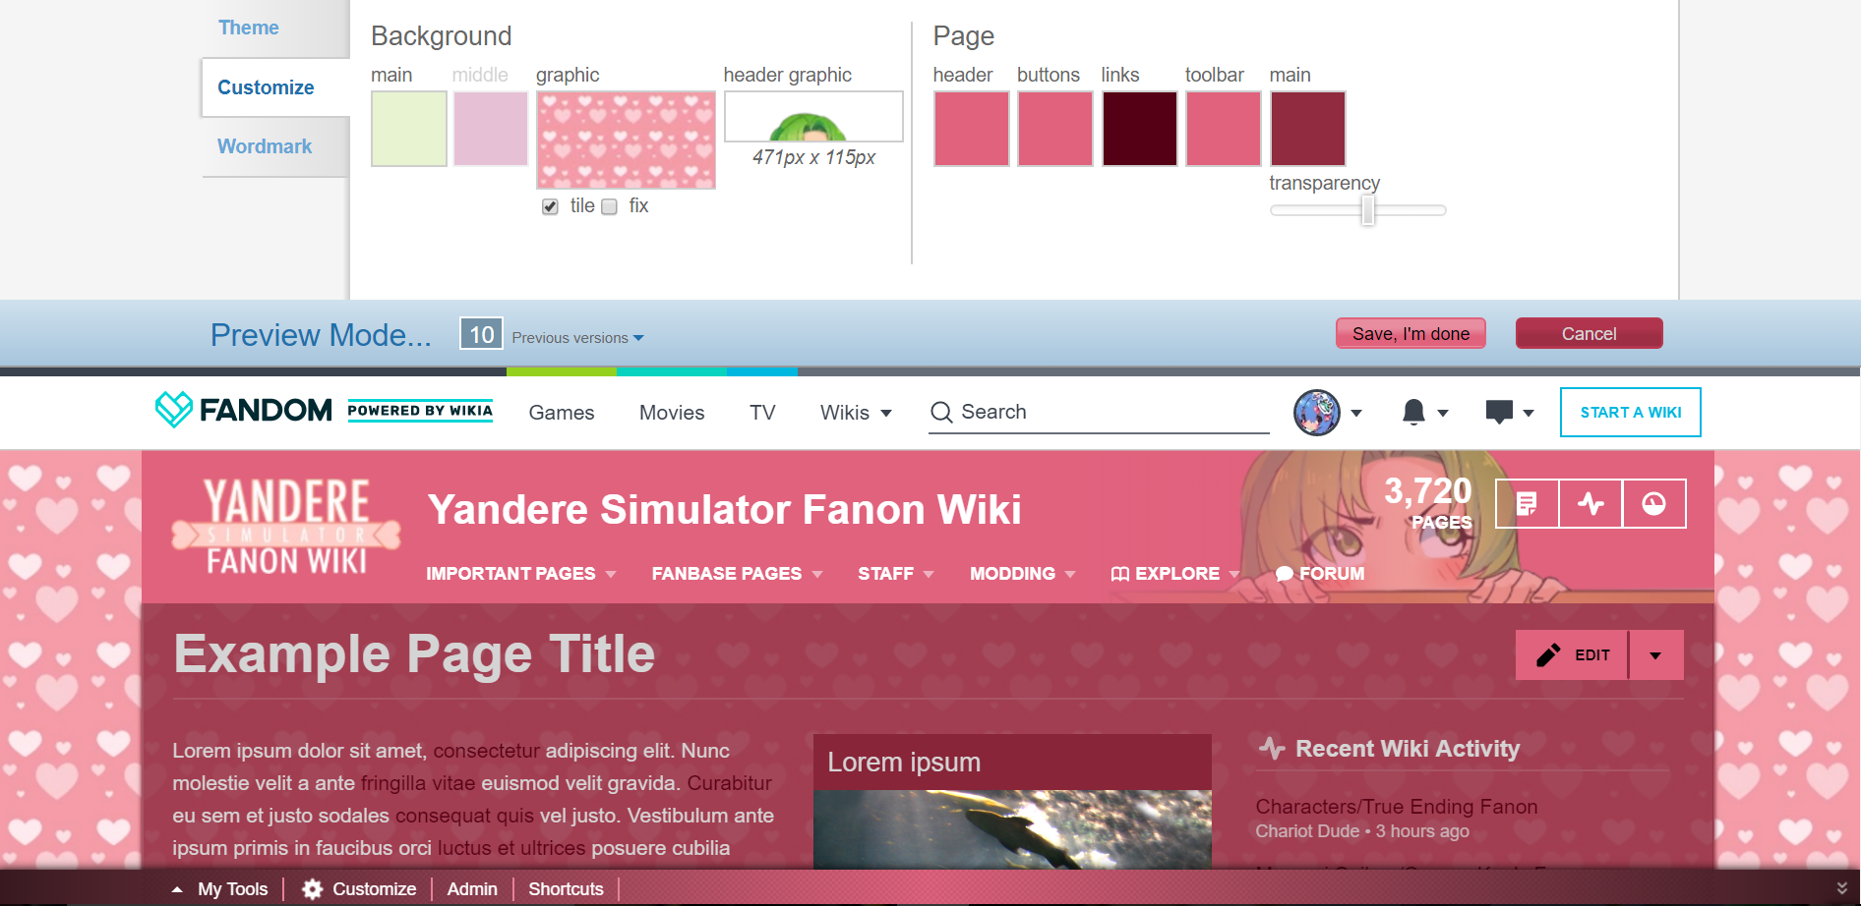
Task: Choose the toolbar color swatch
Action: click(x=1224, y=129)
